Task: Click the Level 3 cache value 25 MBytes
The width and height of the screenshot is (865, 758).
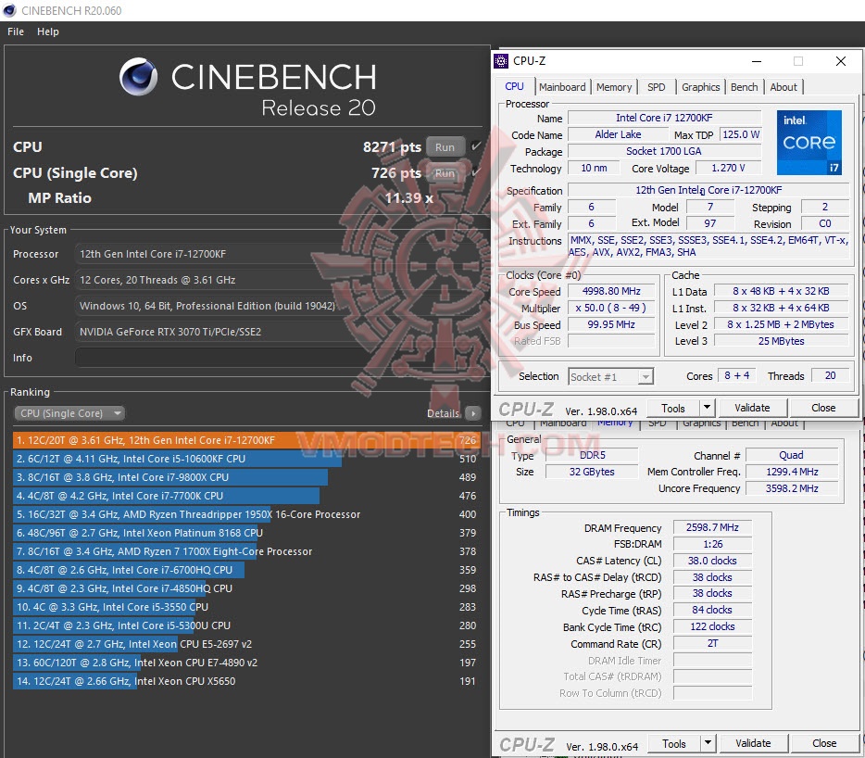Action: pos(781,341)
